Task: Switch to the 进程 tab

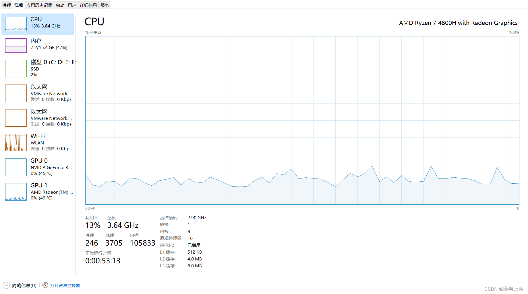Action: click(x=7, y=5)
